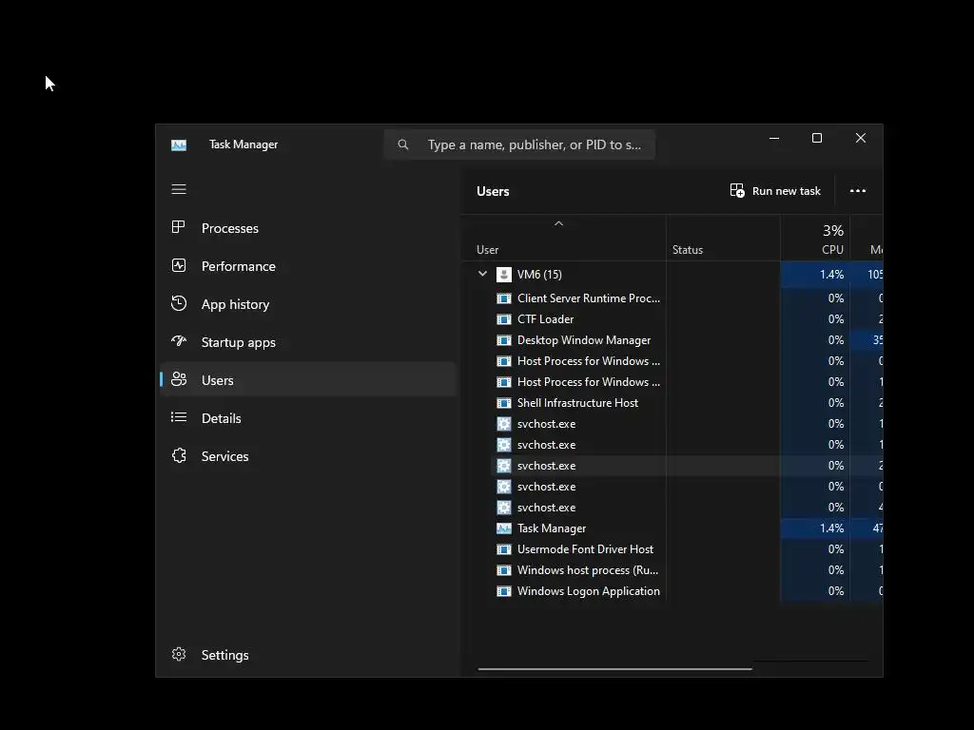Click the CTF Loader process icon

point(504,319)
